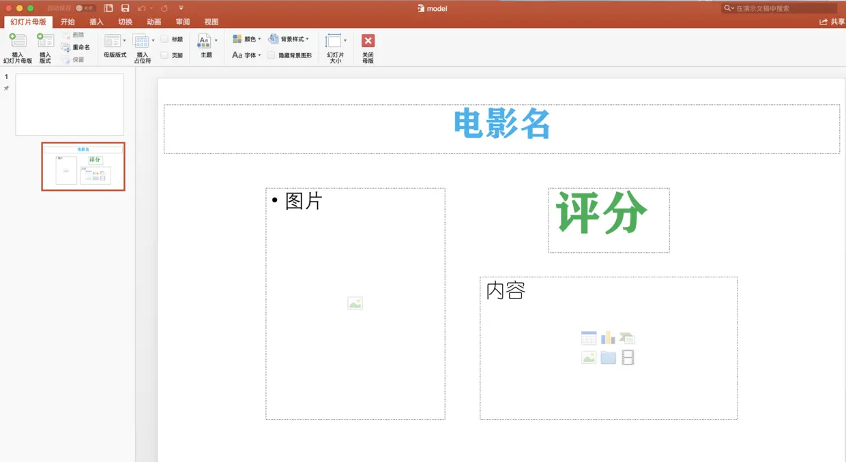
Task: Switch to the 视图 ribbon tab
Action: (211, 21)
